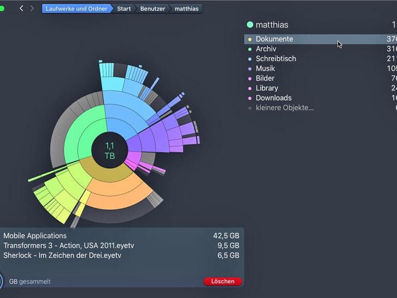Select the matthias breadcrumb
Image resolution: width=397 pixels, height=298 pixels.
coord(187,9)
